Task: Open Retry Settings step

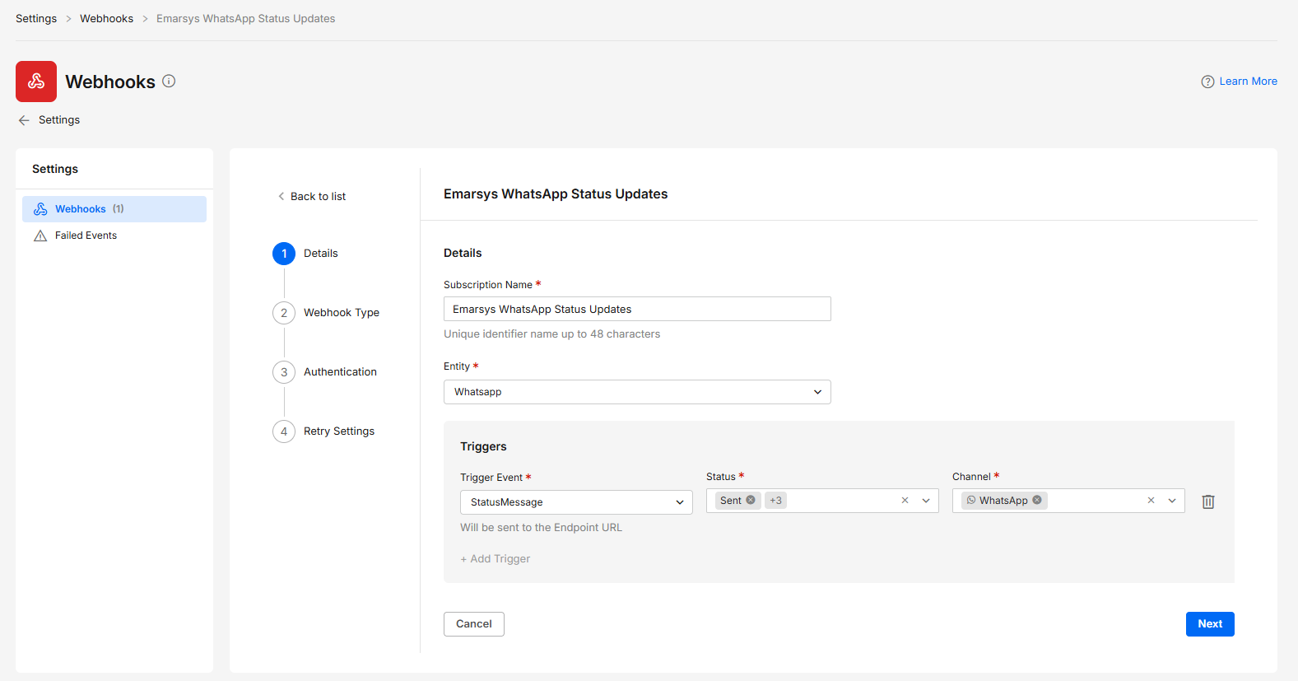Action: click(339, 431)
